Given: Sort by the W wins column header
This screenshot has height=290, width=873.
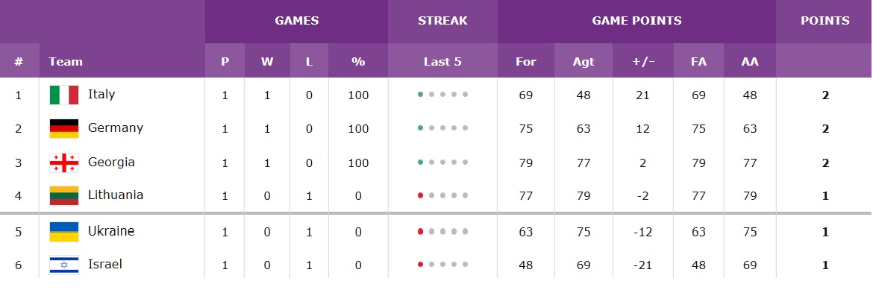Looking at the screenshot, I should 267,61.
